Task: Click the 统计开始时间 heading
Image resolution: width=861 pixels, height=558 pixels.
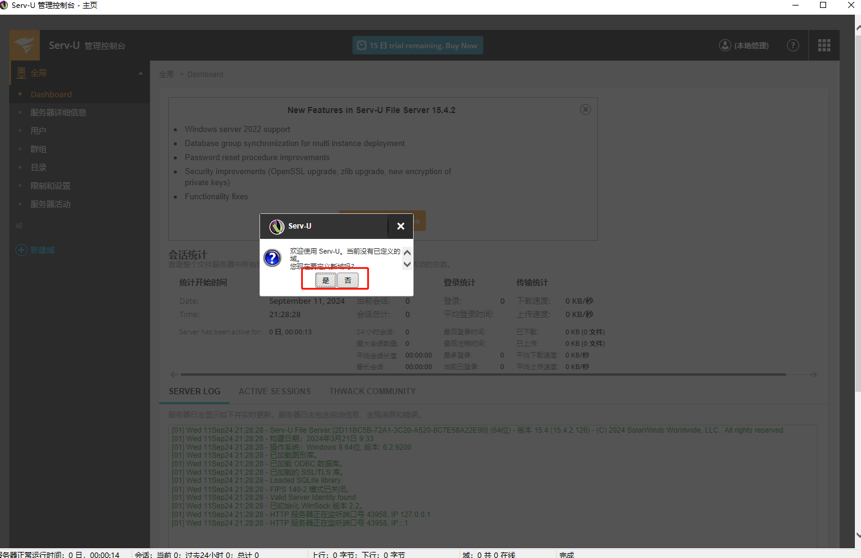Action: [x=203, y=282]
